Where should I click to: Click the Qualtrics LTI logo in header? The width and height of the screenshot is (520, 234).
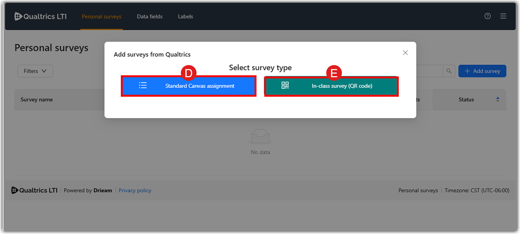[x=40, y=16]
